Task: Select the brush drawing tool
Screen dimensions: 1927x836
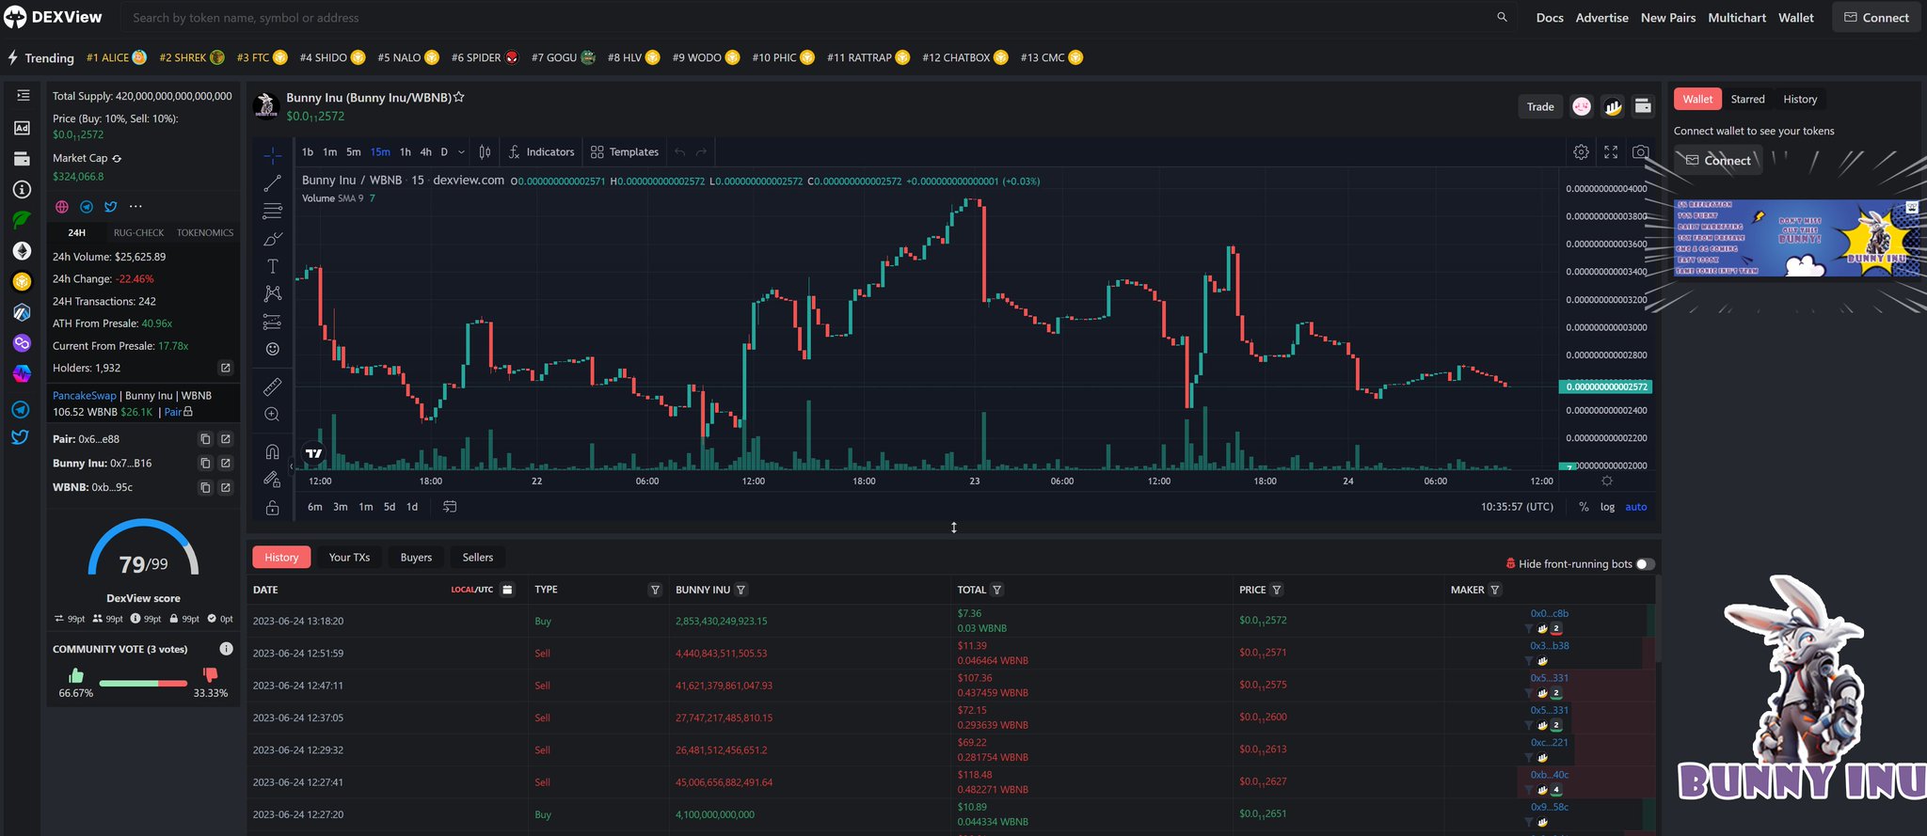Action: 272,239
